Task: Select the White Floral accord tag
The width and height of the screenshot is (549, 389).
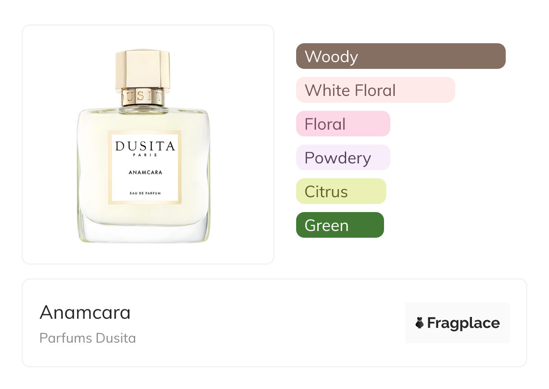Action: coord(375,90)
